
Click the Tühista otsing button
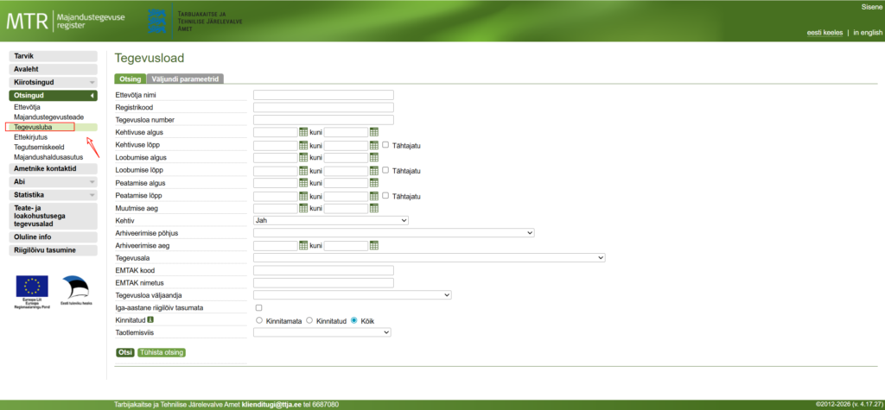click(162, 352)
